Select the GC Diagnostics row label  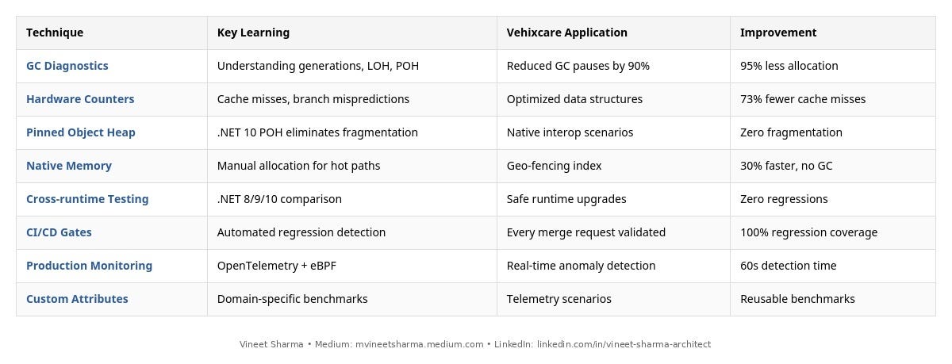pyautogui.click(x=67, y=66)
